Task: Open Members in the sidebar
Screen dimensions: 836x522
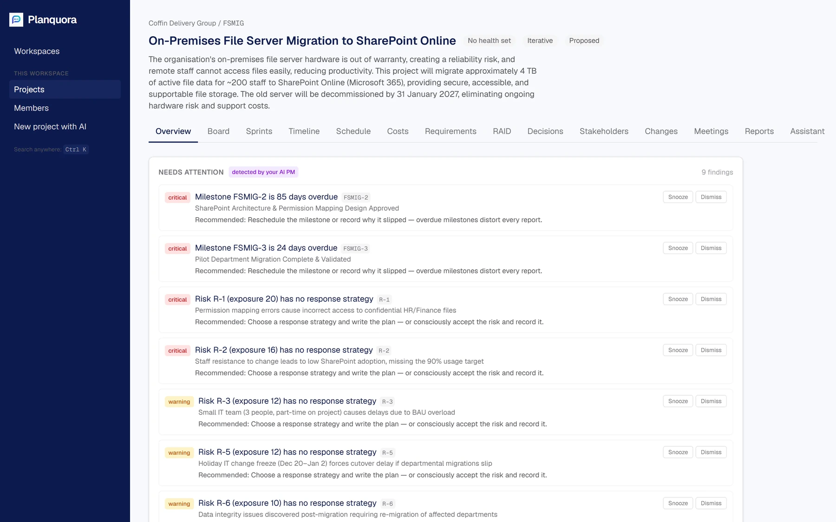Action: point(65,108)
